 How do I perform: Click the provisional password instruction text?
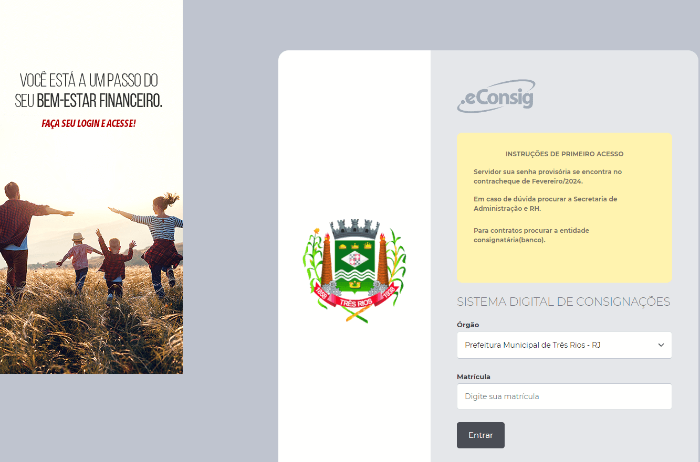tap(548, 176)
